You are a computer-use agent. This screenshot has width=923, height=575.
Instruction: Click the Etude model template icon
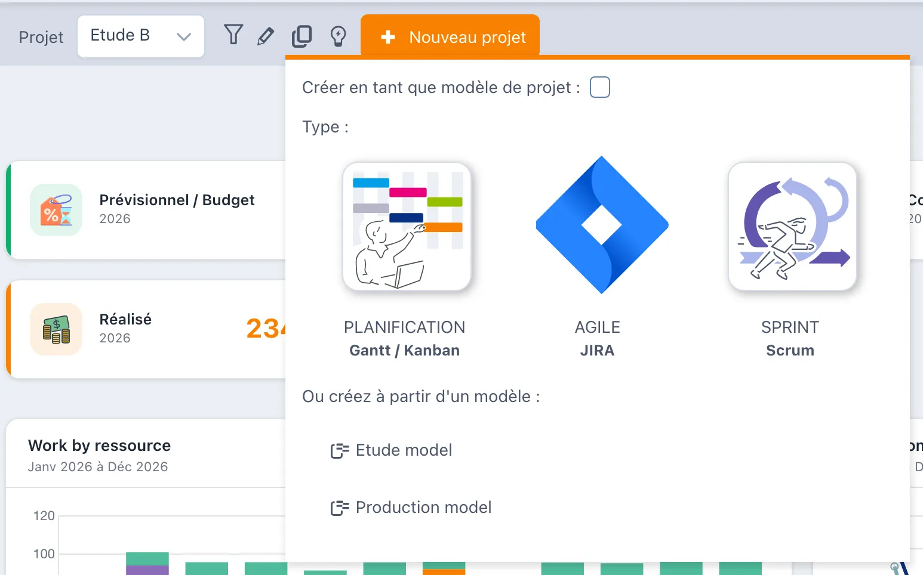pyautogui.click(x=340, y=451)
